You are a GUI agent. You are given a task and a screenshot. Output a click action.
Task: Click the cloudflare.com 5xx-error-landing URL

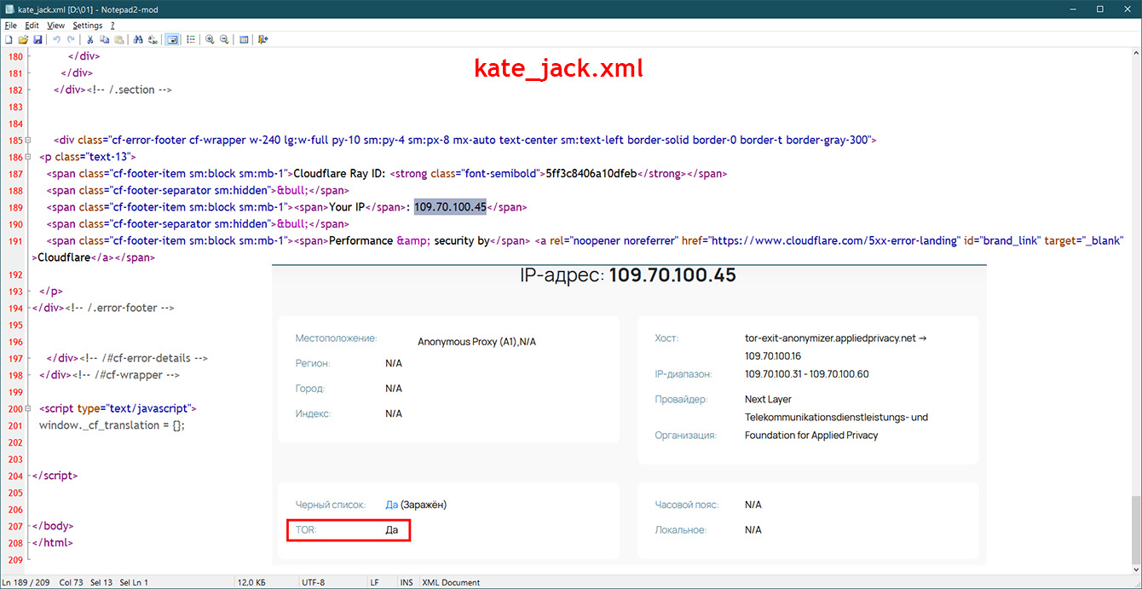tap(833, 240)
